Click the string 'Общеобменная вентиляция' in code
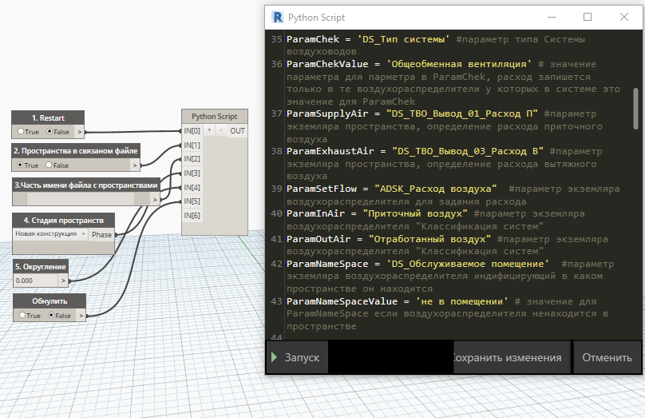The image size is (645, 418). (459, 64)
